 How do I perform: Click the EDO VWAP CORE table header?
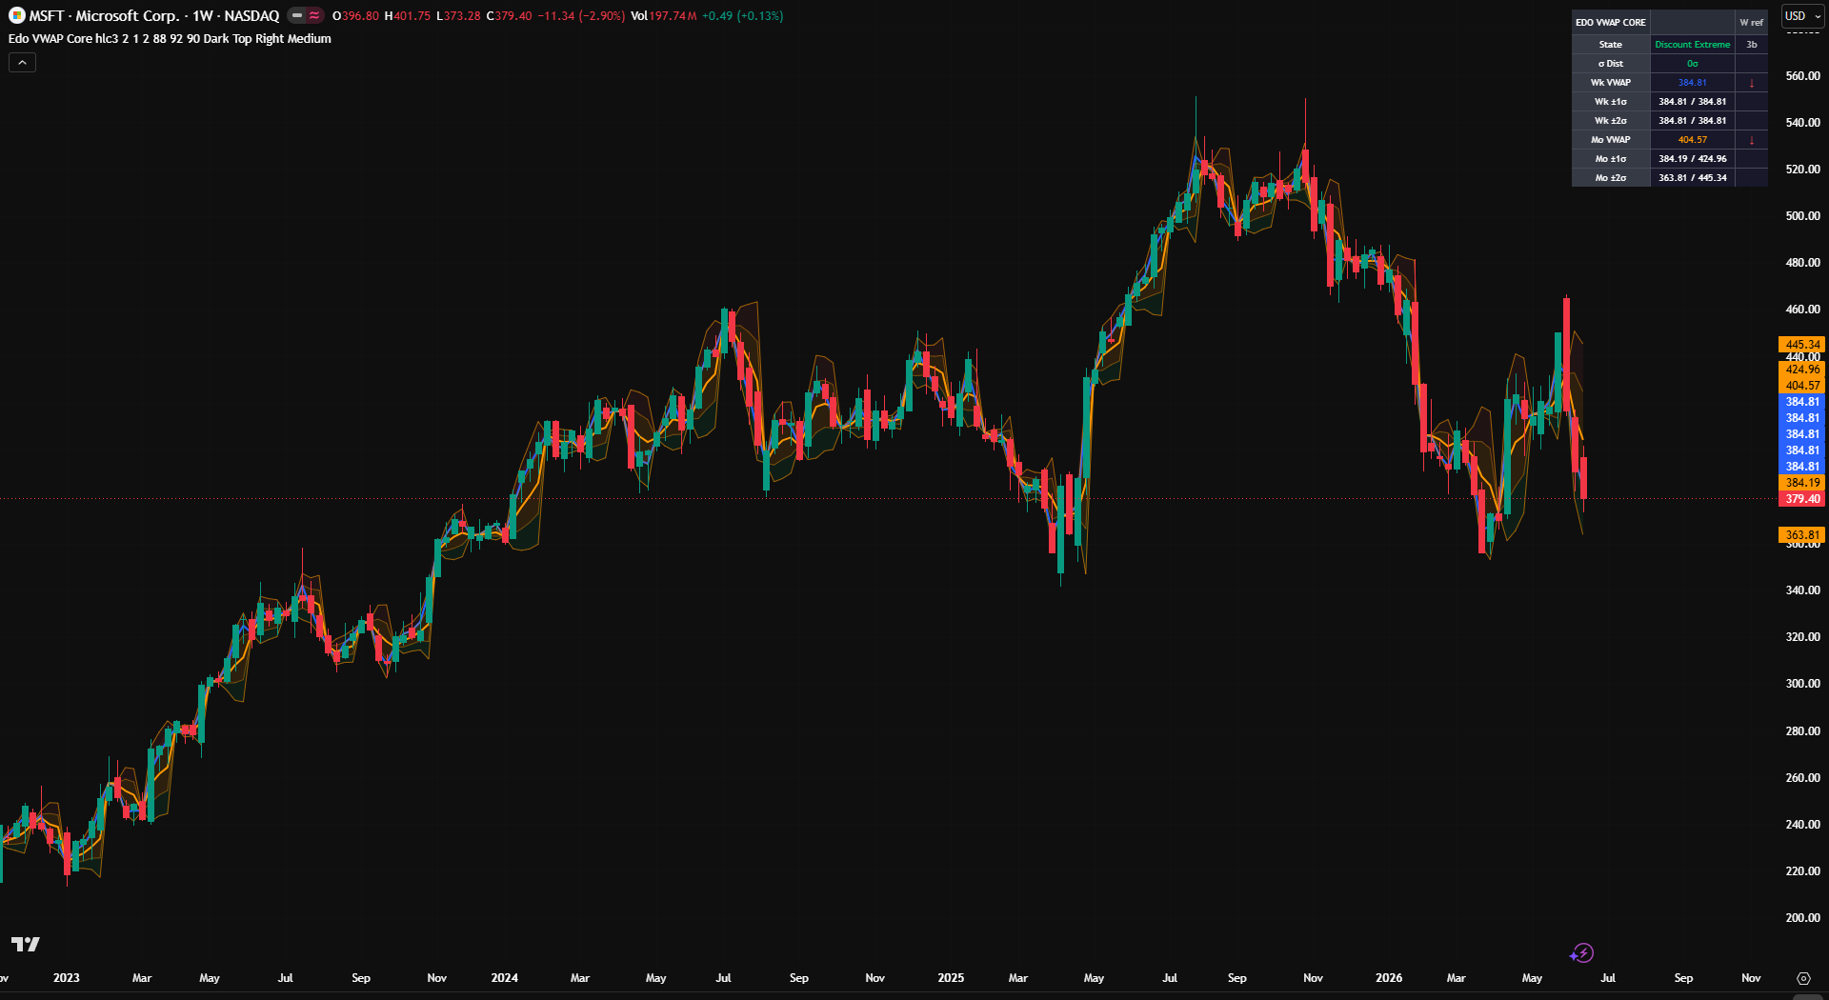pyautogui.click(x=1610, y=22)
